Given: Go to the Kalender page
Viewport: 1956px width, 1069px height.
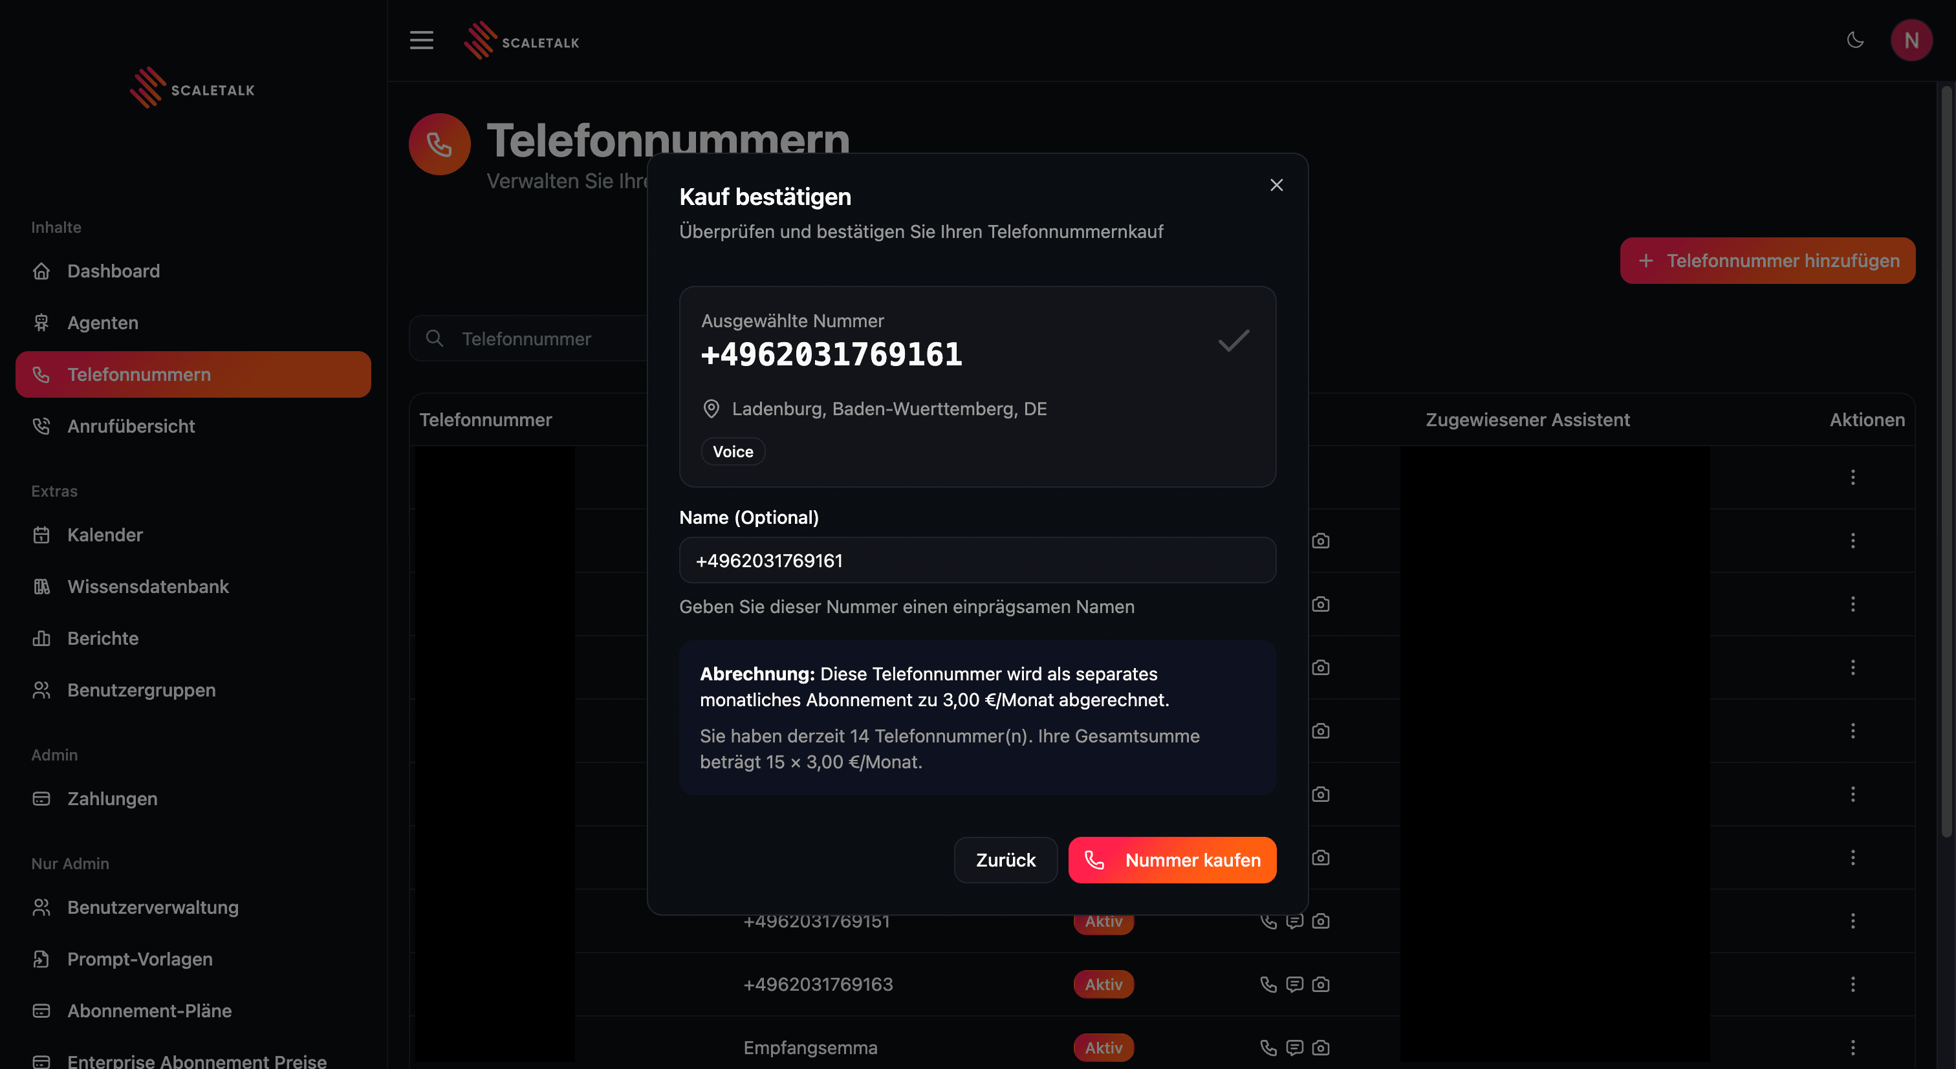Looking at the screenshot, I should click(x=105, y=534).
